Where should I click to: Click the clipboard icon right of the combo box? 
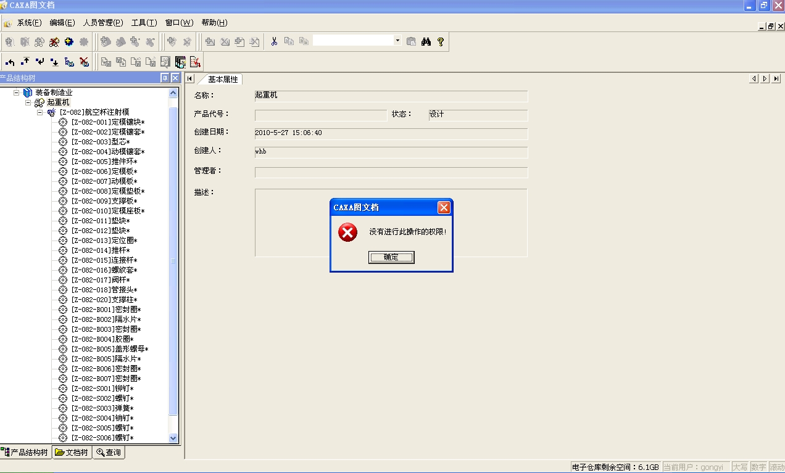411,41
